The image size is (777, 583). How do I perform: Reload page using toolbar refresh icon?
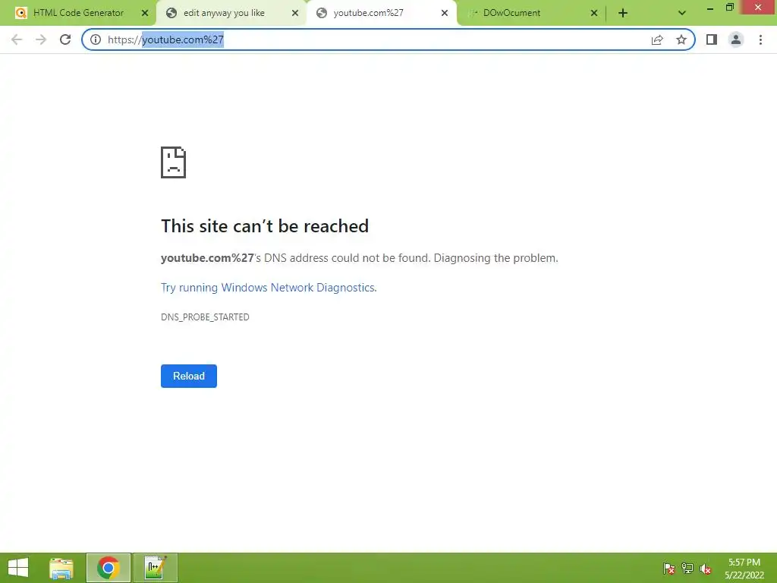65,39
